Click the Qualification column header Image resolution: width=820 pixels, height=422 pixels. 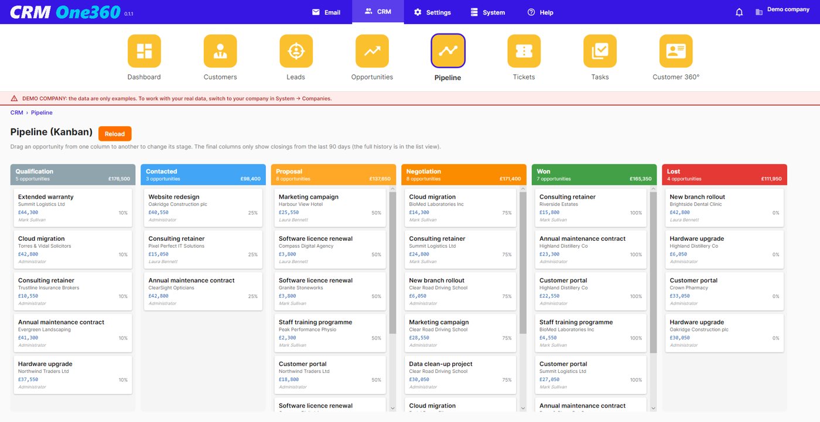pyautogui.click(x=73, y=175)
